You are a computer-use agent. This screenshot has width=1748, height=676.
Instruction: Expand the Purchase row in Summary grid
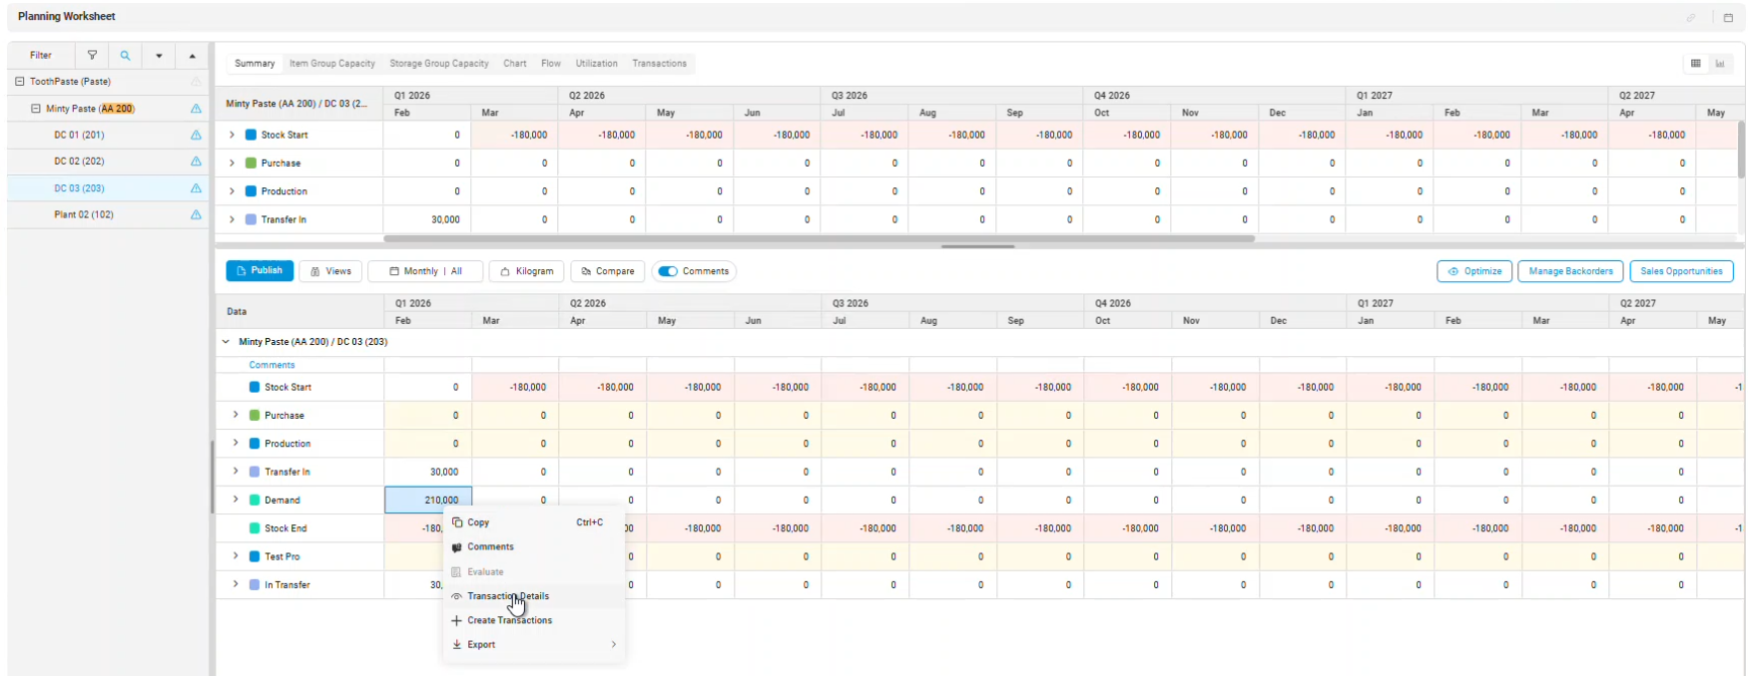232,163
